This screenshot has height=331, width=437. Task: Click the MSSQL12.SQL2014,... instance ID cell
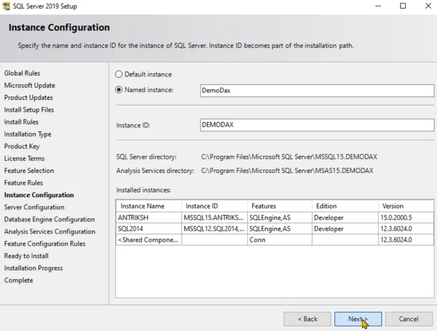tap(214, 229)
